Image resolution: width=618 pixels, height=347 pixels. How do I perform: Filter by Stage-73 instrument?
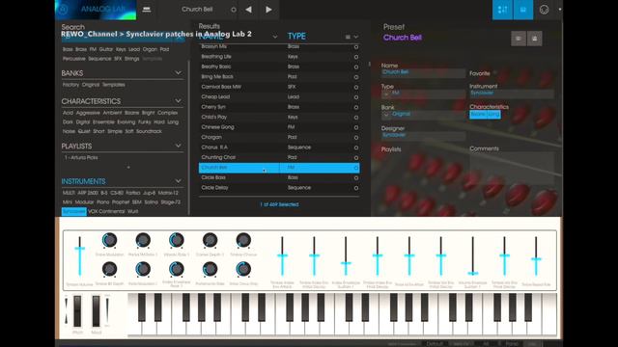(170, 201)
